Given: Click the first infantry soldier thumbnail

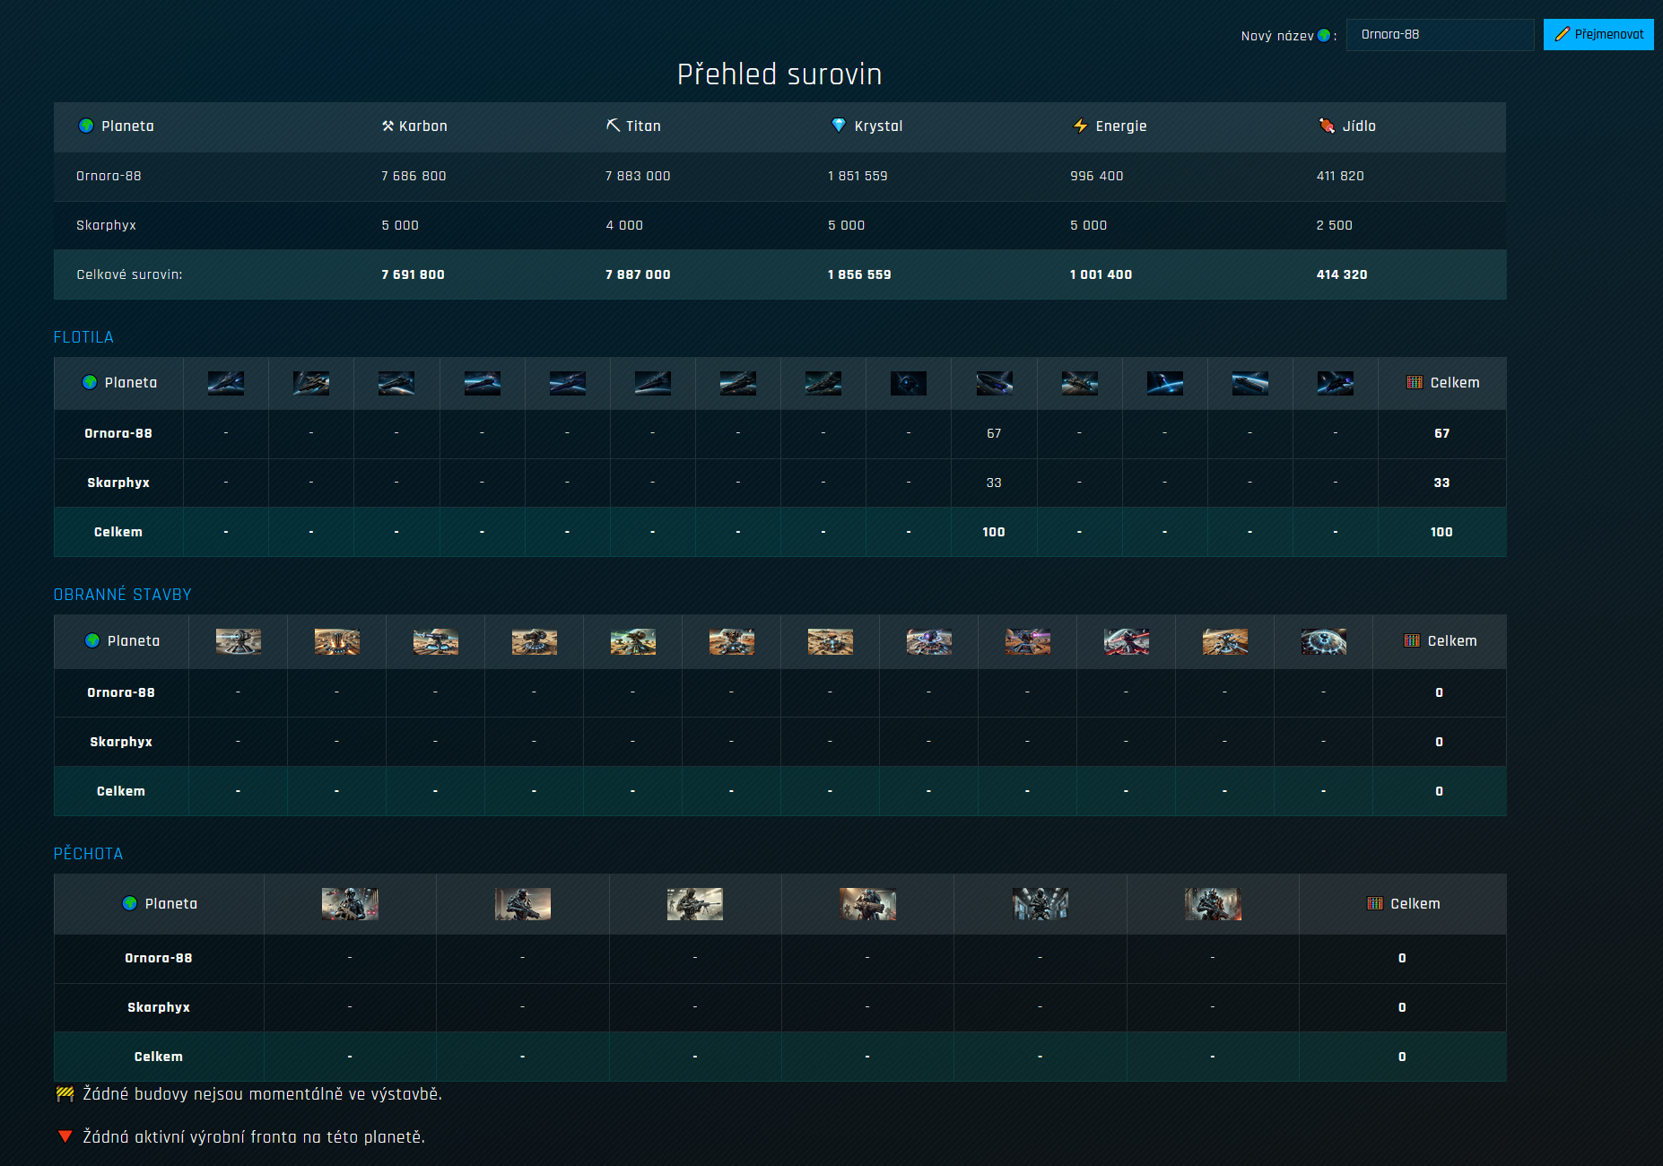Looking at the screenshot, I should pyautogui.click(x=350, y=904).
